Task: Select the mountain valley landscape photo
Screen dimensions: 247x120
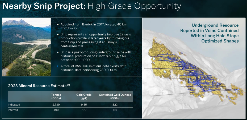Action: [x=27, y=47]
